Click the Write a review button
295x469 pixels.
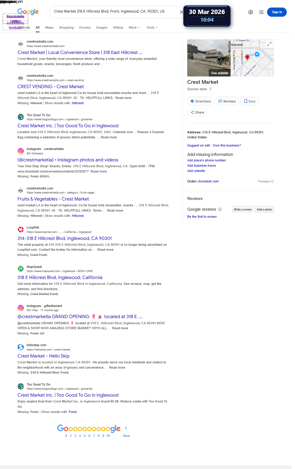coord(243,209)
